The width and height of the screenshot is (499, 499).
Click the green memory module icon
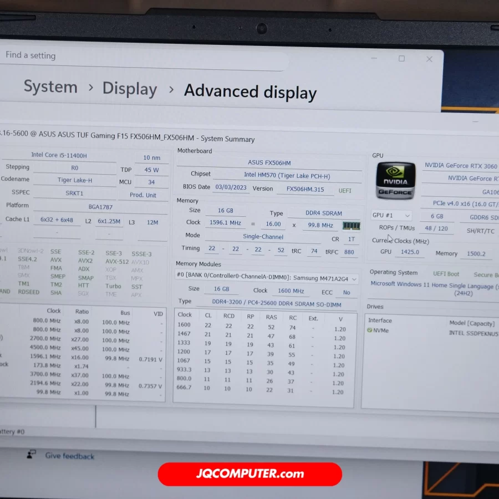(351, 226)
